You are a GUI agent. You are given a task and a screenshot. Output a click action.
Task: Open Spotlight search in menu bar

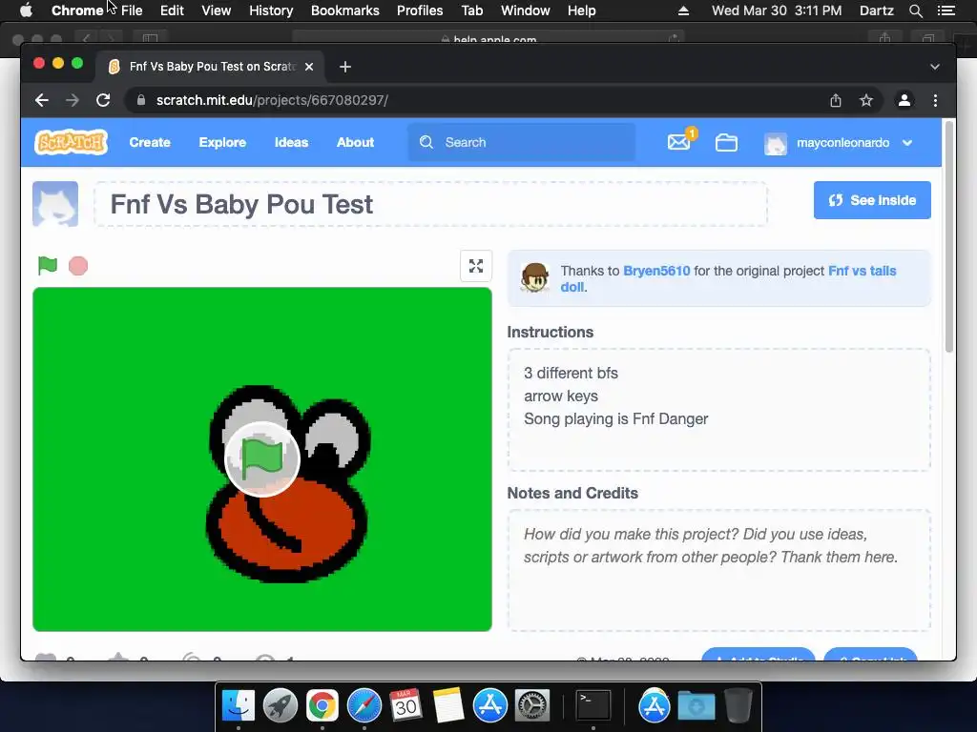click(915, 10)
